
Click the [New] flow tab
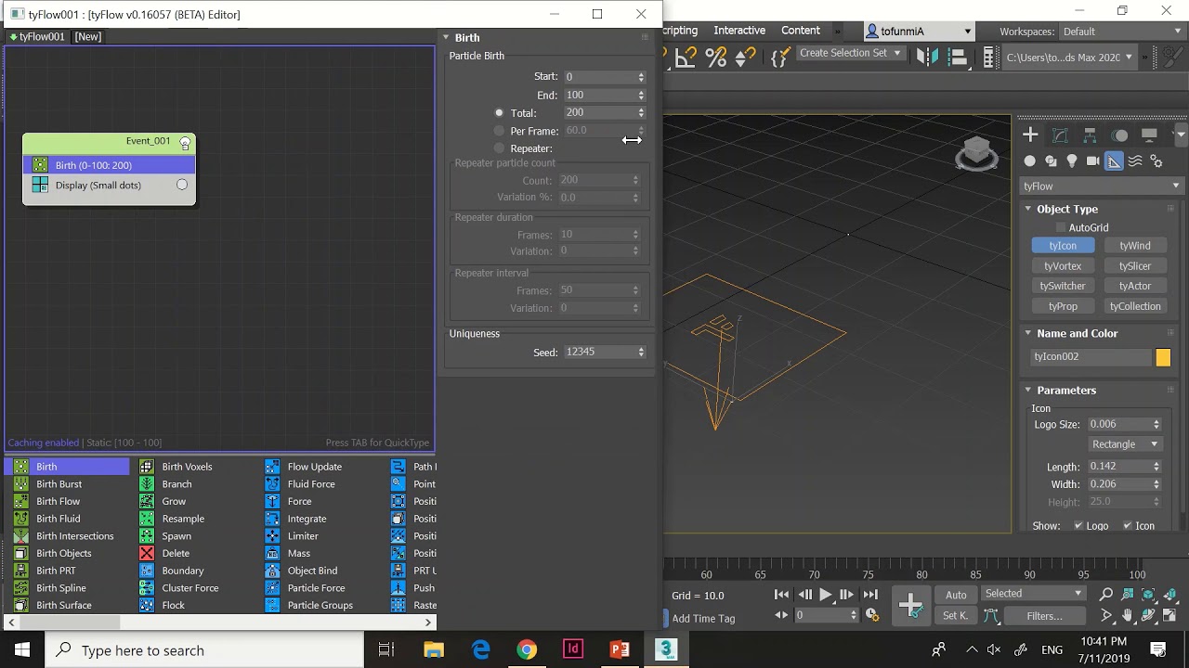(88, 37)
